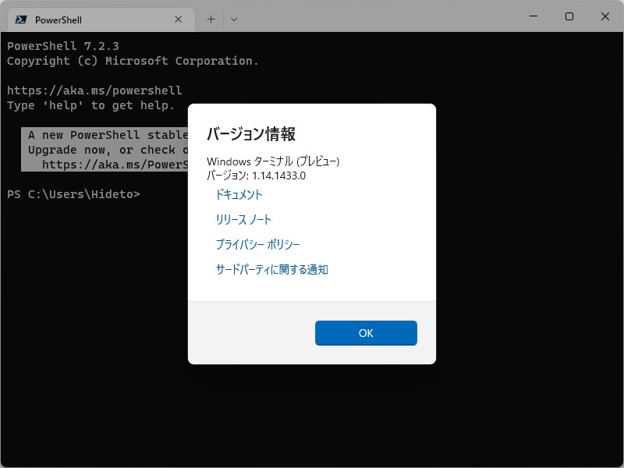Open the プライバシー ポリシー link
Viewport: 624px width, 468px height.
tap(259, 244)
